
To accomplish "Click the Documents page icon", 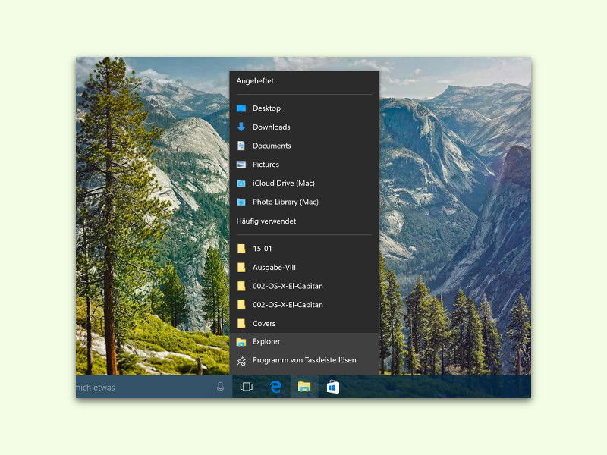I will 241,146.
